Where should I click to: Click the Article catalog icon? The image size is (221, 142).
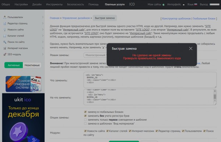point(5,36)
